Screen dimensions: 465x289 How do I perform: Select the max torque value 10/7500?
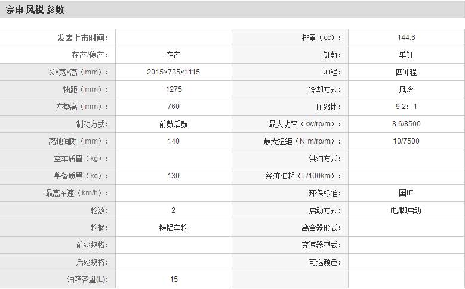(x=406, y=141)
